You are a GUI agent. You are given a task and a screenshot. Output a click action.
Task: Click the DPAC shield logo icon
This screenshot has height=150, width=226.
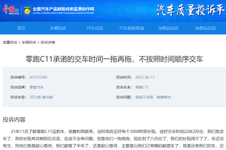(27, 11)
